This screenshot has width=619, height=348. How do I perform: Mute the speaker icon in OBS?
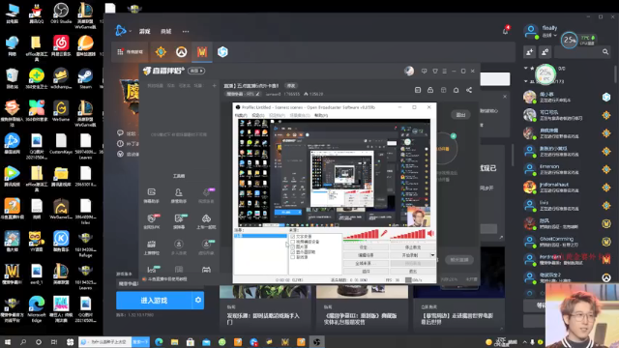pyautogui.click(x=430, y=234)
